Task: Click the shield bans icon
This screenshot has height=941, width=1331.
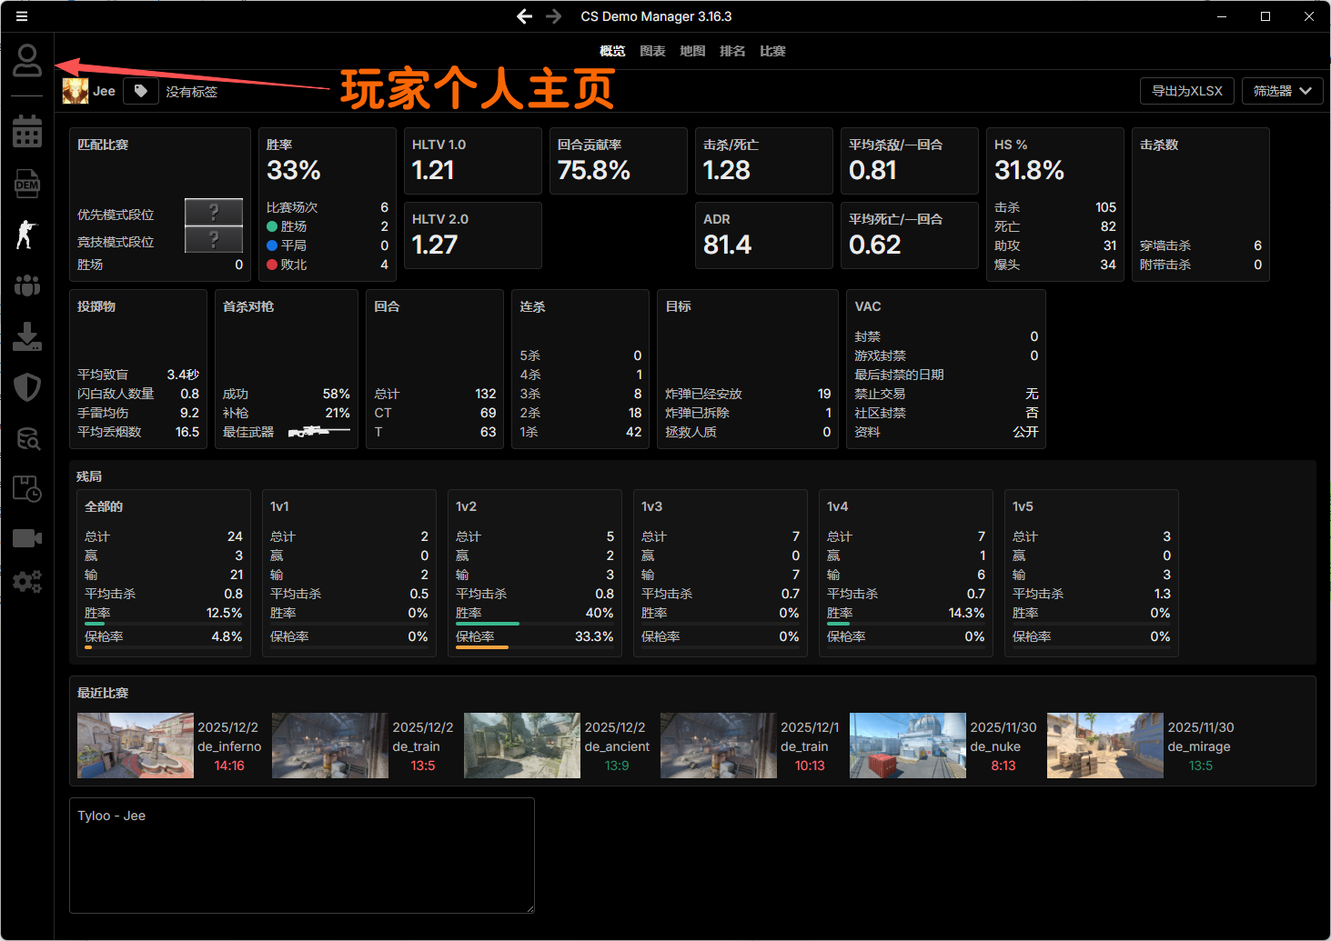Action: pos(27,387)
